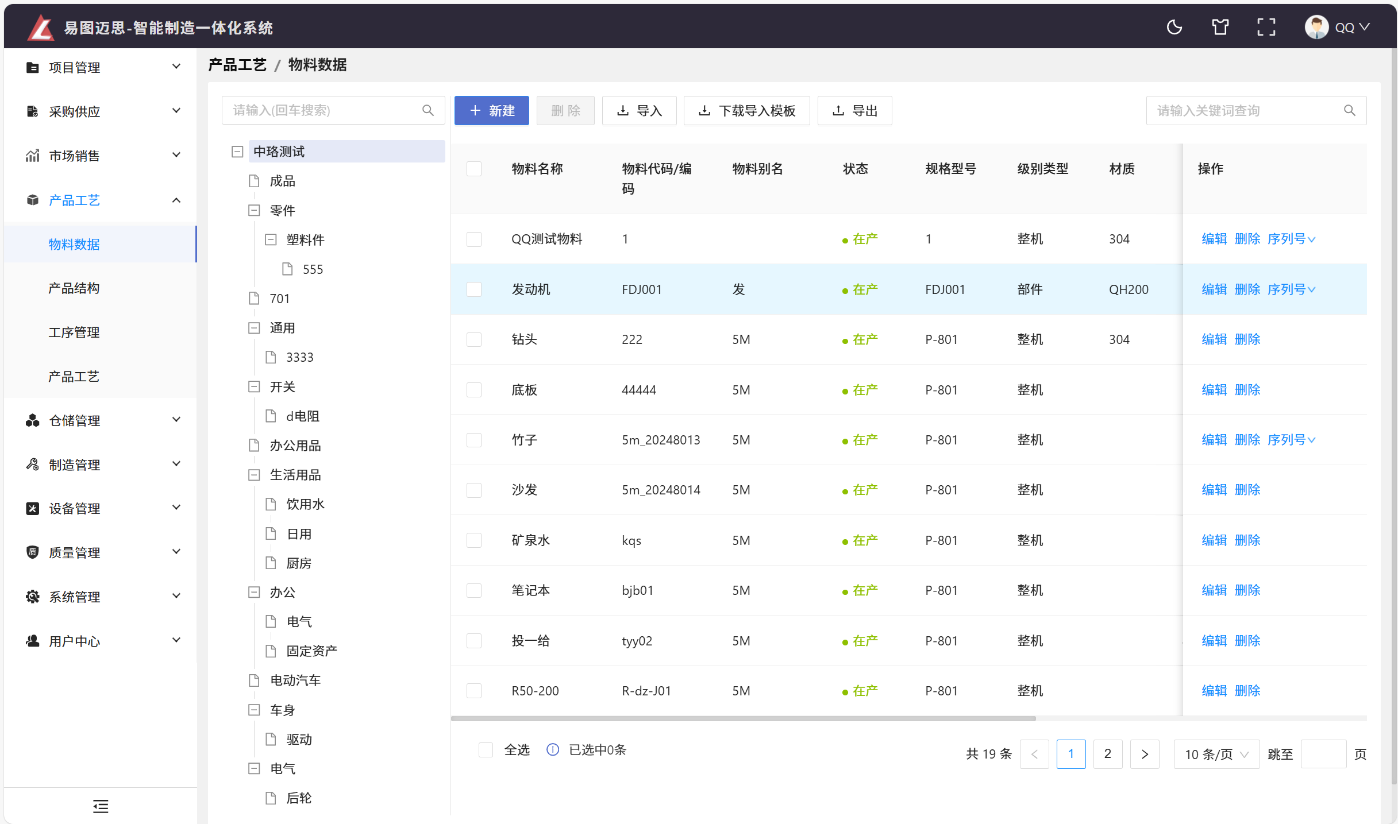Go to page 2
1398x824 pixels.
(x=1108, y=754)
